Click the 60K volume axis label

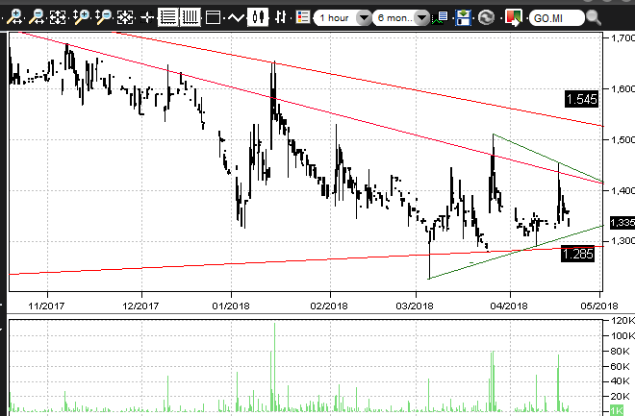point(621,366)
